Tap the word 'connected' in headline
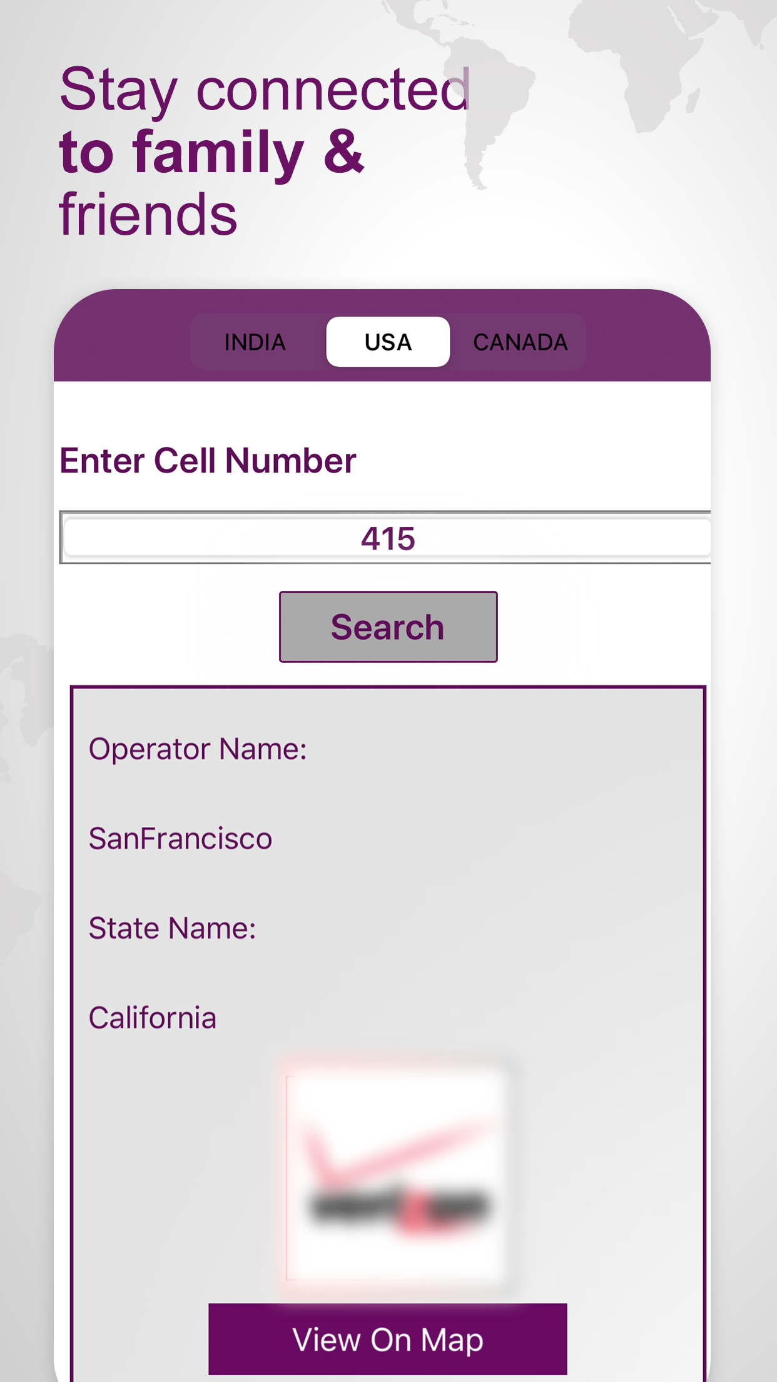This screenshot has width=777, height=1382. (333, 91)
